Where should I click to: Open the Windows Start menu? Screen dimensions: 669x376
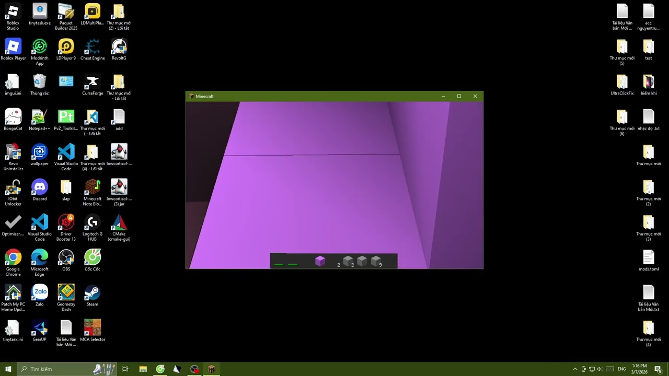click(x=8, y=369)
